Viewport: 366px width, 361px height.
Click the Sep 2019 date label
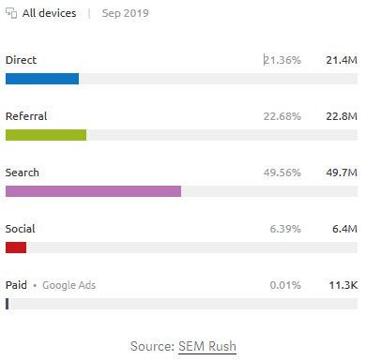click(x=125, y=13)
